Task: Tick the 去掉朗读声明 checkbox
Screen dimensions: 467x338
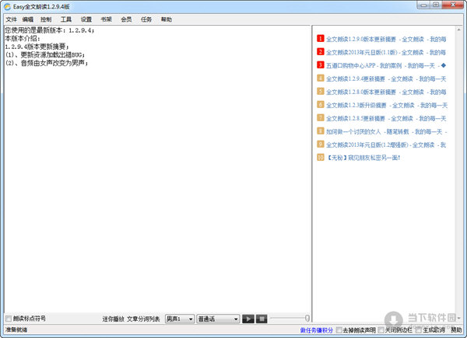Action: tap(339, 330)
